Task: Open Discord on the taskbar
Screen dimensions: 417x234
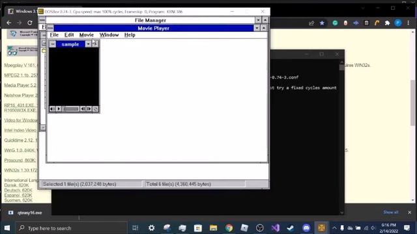Action: (306, 228)
